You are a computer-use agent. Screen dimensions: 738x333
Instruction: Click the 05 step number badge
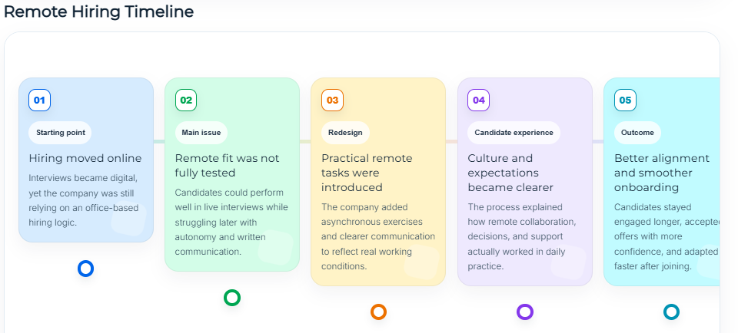[625, 100]
